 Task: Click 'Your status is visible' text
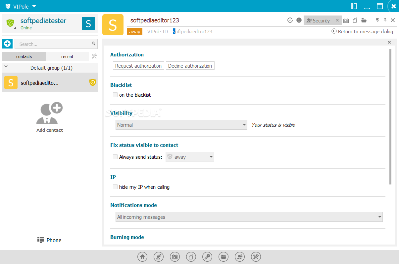pyautogui.click(x=273, y=125)
